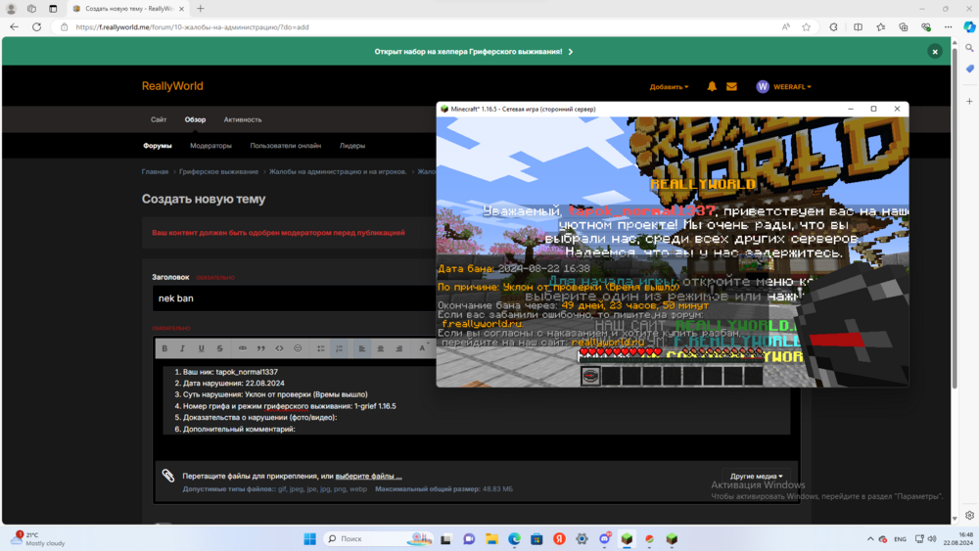The height and width of the screenshot is (551, 979).
Task: Dismiss the green announcement banner
Action: point(935,52)
